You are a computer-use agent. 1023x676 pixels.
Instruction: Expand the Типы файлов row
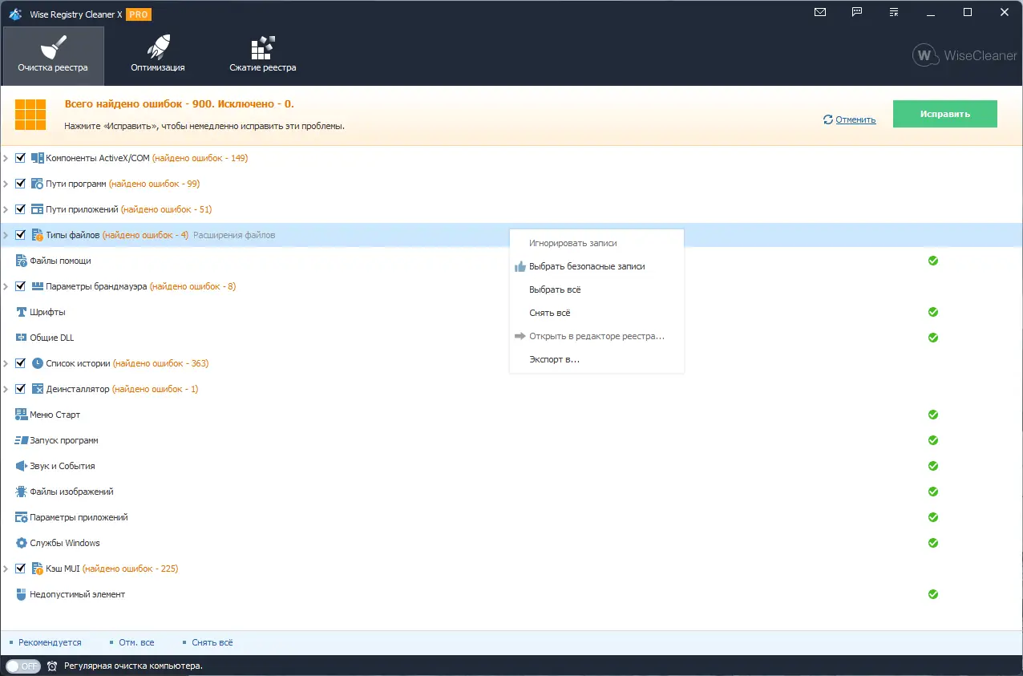point(6,235)
